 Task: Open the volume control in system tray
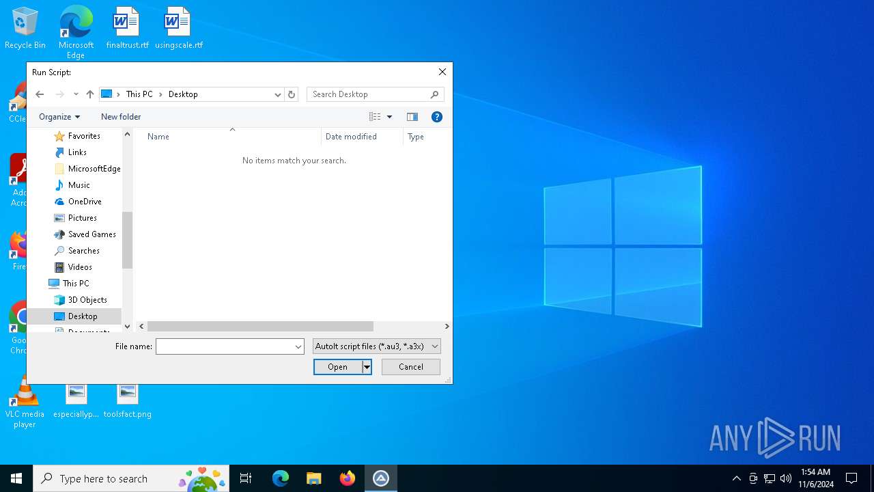tap(786, 478)
